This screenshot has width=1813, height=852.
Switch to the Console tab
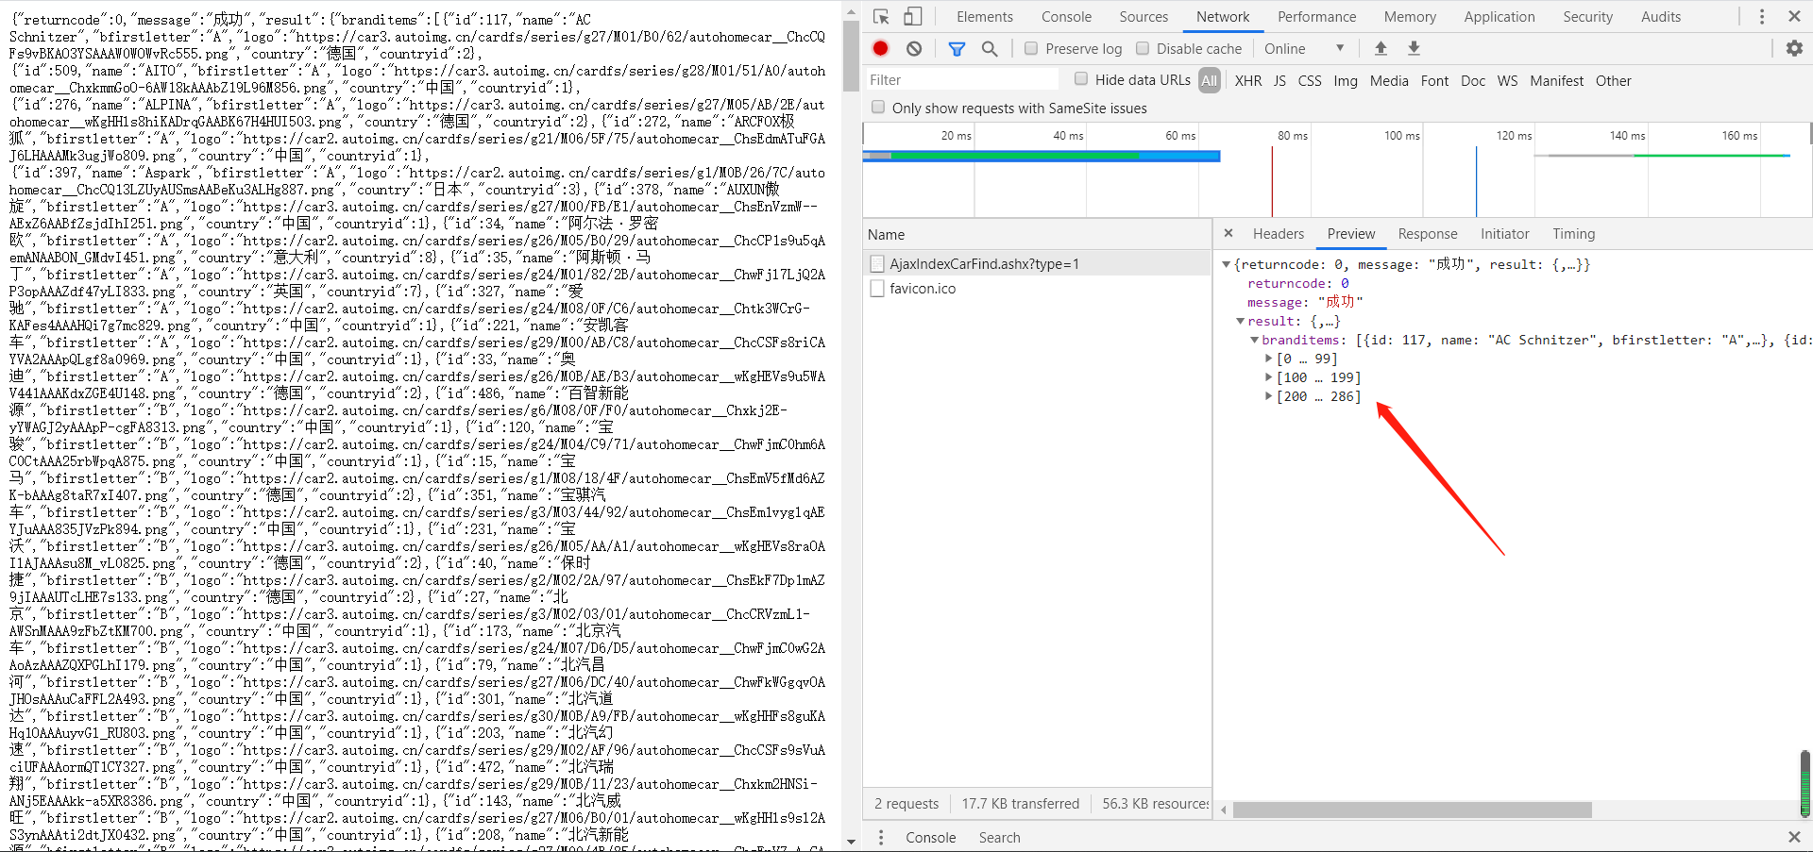(x=1067, y=17)
